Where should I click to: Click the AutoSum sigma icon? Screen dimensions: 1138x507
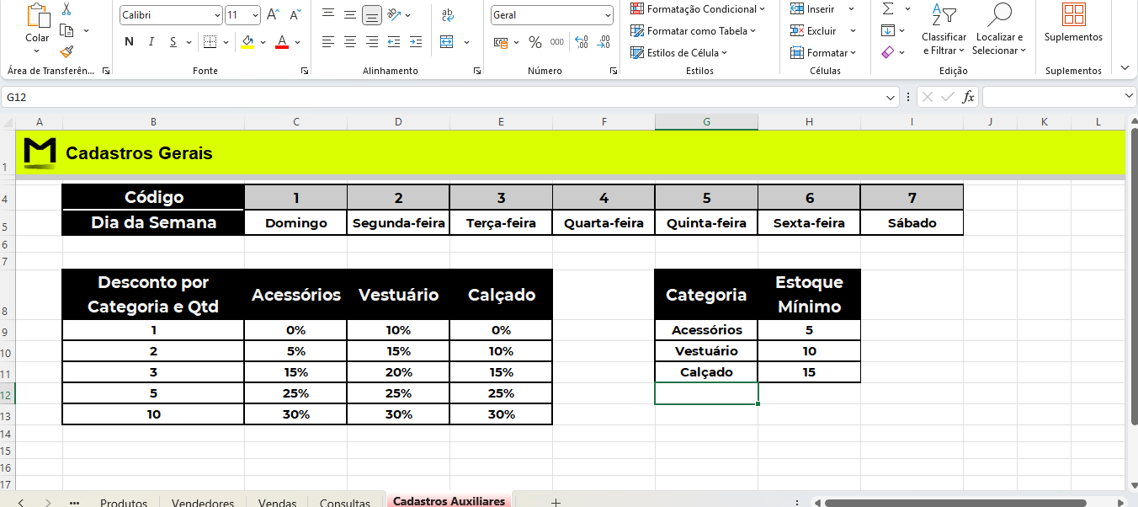(x=888, y=8)
